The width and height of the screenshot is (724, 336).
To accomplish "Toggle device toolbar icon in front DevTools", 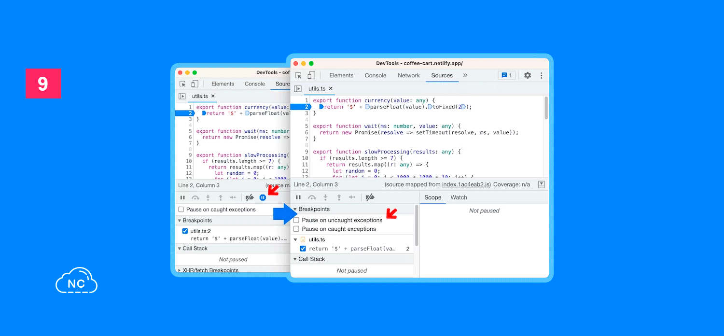I will pyautogui.click(x=311, y=75).
